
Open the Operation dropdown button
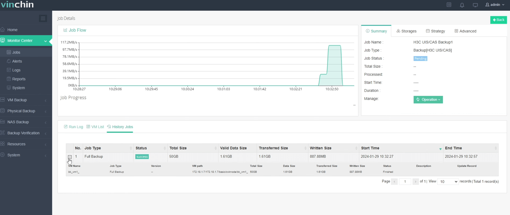428,99
